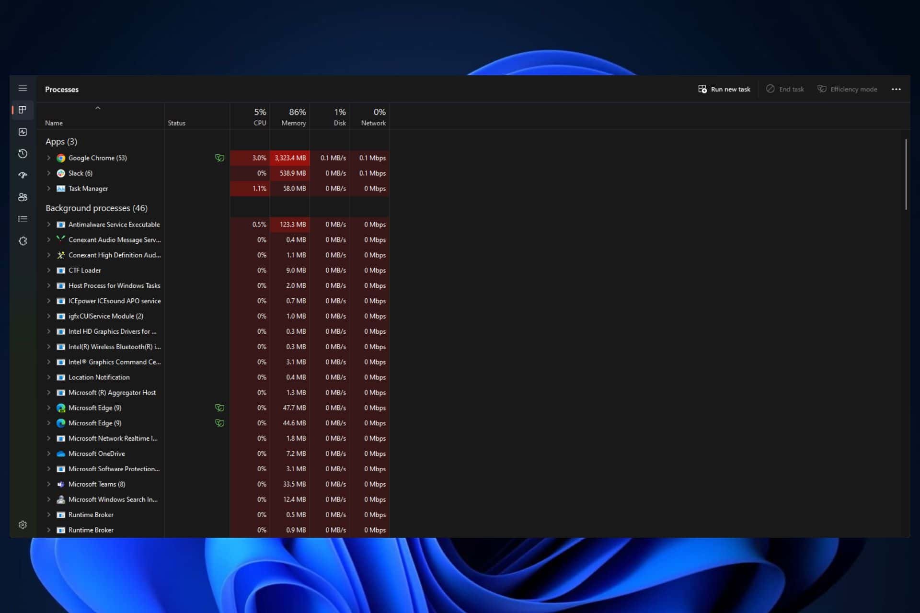Screen dimensions: 920x613
Task: Expand the Microsoft Edge process tree
Action: click(48, 408)
